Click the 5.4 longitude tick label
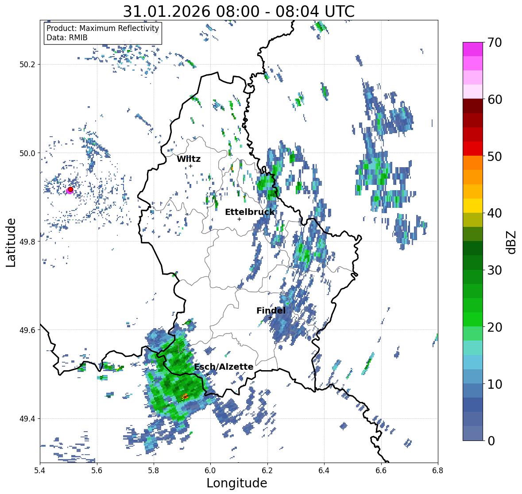The image size is (522, 494). [40, 471]
